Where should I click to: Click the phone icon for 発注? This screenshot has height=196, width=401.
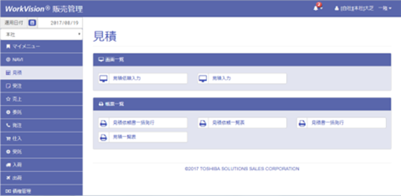point(8,125)
